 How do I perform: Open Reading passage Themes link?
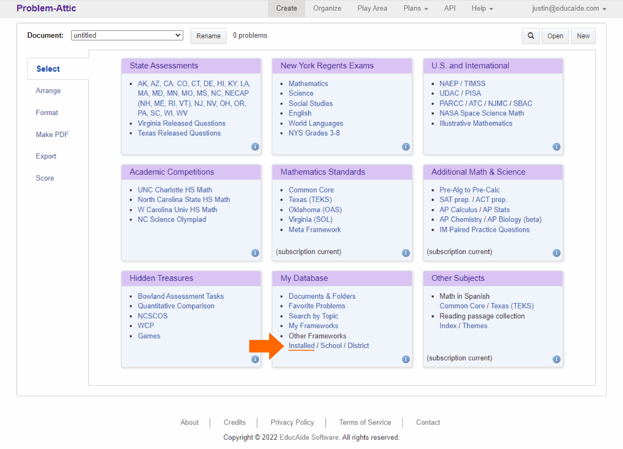475,326
